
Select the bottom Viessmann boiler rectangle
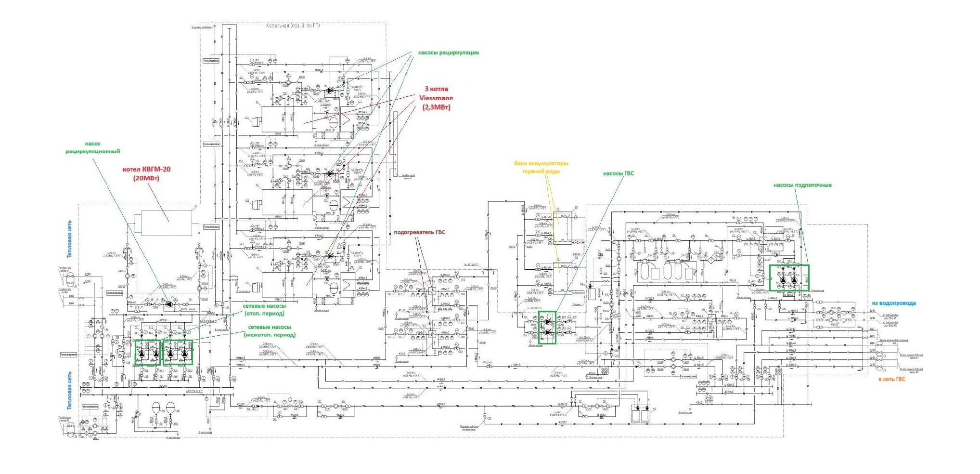(x=287, y=285)
